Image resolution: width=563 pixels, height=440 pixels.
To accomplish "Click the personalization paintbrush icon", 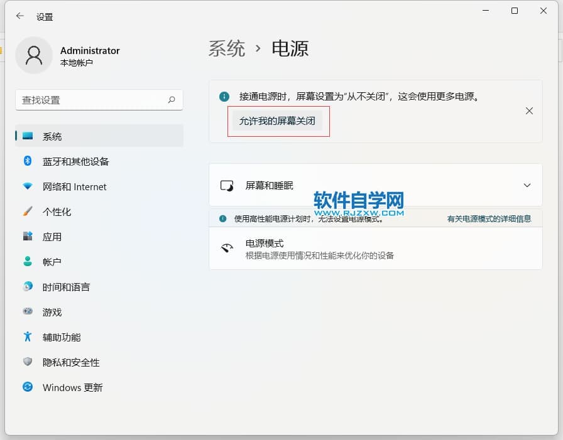I will coord(28,212).
